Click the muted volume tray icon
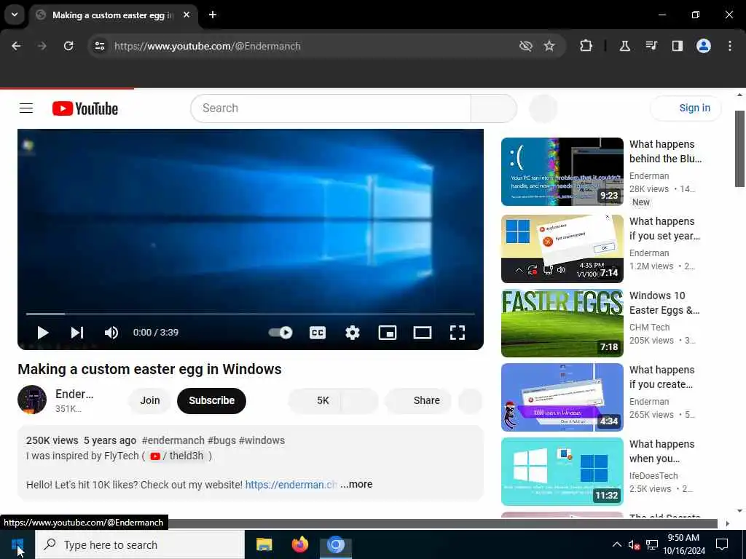746x559 pixels. point(634,544)
